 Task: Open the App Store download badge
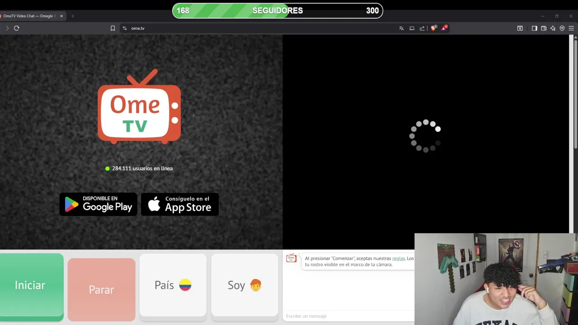pos(180,204)
